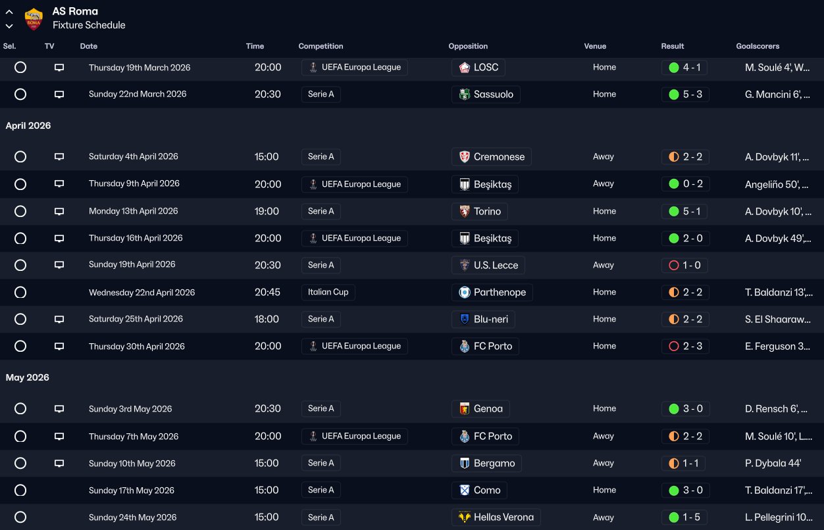Image resolution: width=824 pixels, height=530 pixels.
Task: Sort by the Goalscorers column header
Action: 758,46
